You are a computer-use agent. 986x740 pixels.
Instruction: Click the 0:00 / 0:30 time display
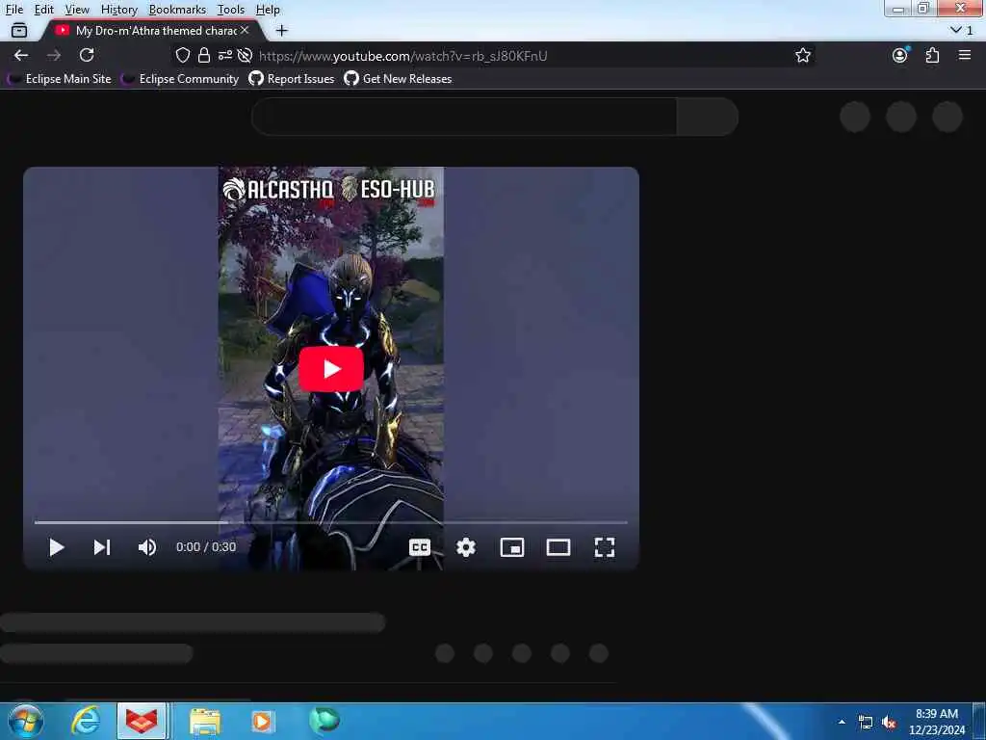[206, 547]
